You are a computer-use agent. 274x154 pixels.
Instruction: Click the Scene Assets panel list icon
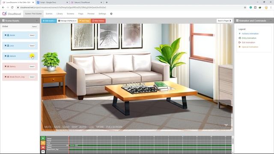click(3, 21)
